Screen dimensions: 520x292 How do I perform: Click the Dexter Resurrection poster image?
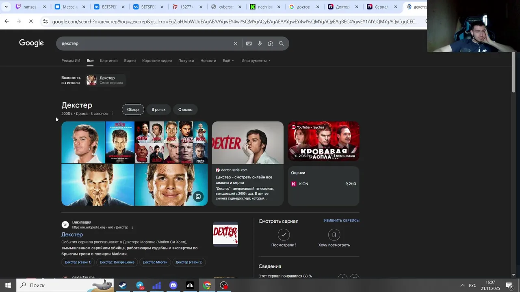(x=120, y=142)
